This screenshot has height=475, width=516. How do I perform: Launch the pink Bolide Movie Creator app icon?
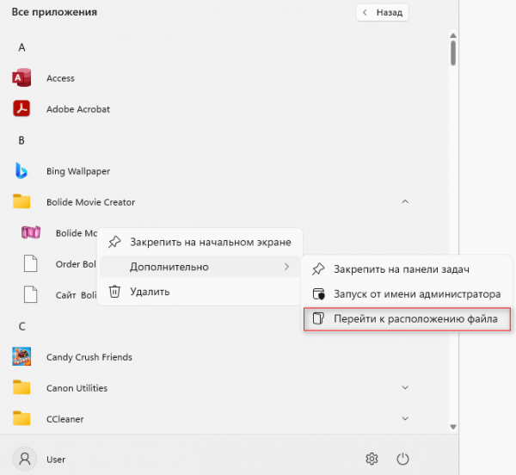pos(31,232)
